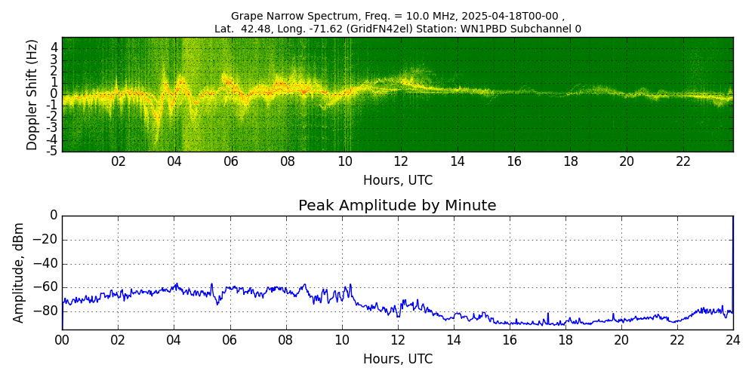The image size is (755, 377).
Task: Click the 12 hour tick under the spectrogram
Action: pyautogui.click(x=401, y=161)
